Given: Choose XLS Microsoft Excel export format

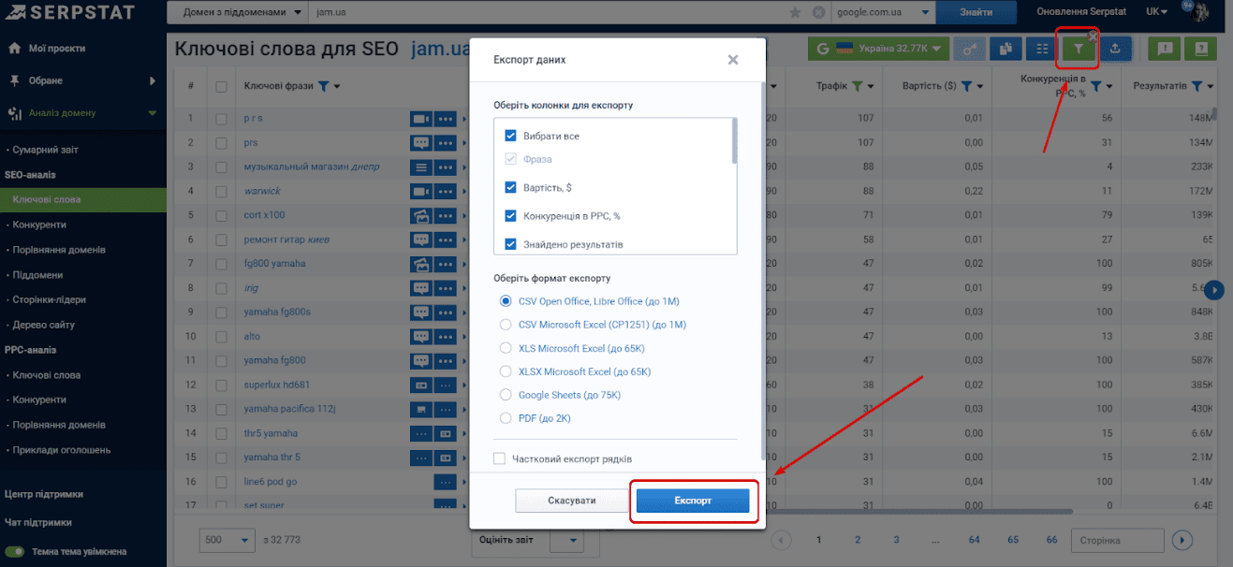Looking at the screenshot, I should 506,348.
